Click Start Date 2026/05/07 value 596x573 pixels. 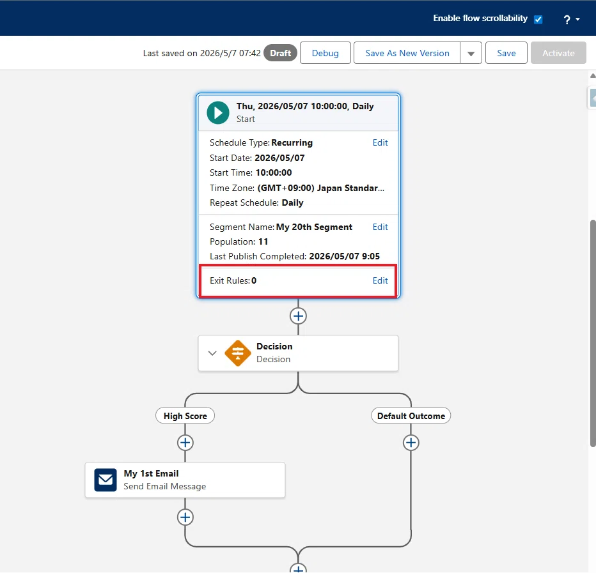click(x=279, y=158)
